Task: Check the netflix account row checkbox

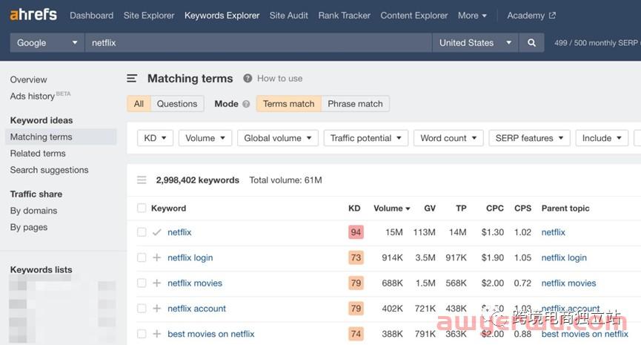Action: (142, 309)
